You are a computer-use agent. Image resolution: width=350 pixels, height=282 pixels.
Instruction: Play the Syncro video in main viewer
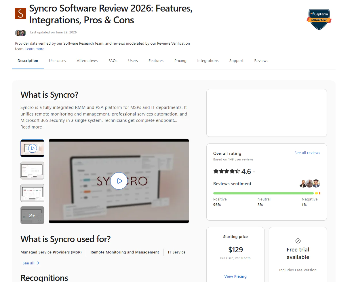pos(119,181)
